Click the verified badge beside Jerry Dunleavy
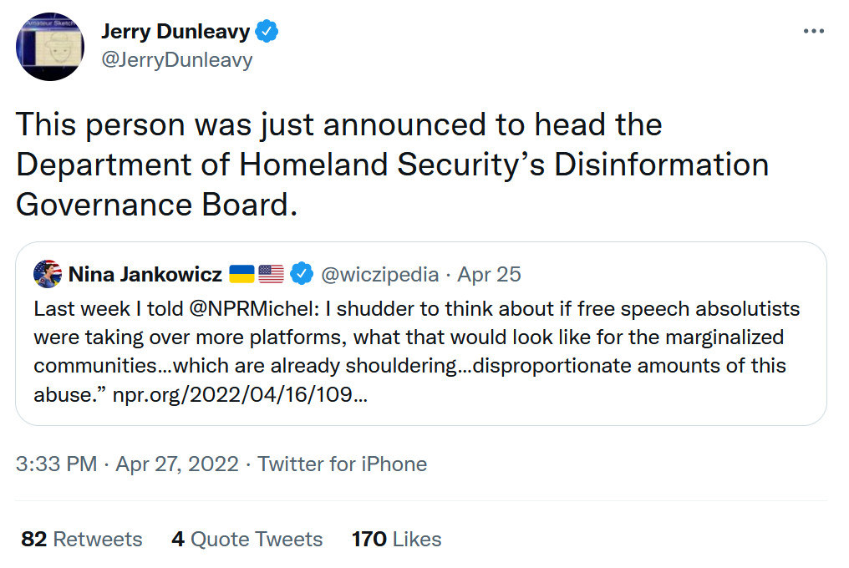 click(x=267, y=32)
